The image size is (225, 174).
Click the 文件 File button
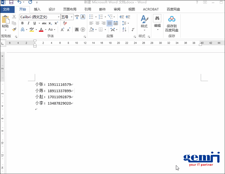(x=6, y=9)
